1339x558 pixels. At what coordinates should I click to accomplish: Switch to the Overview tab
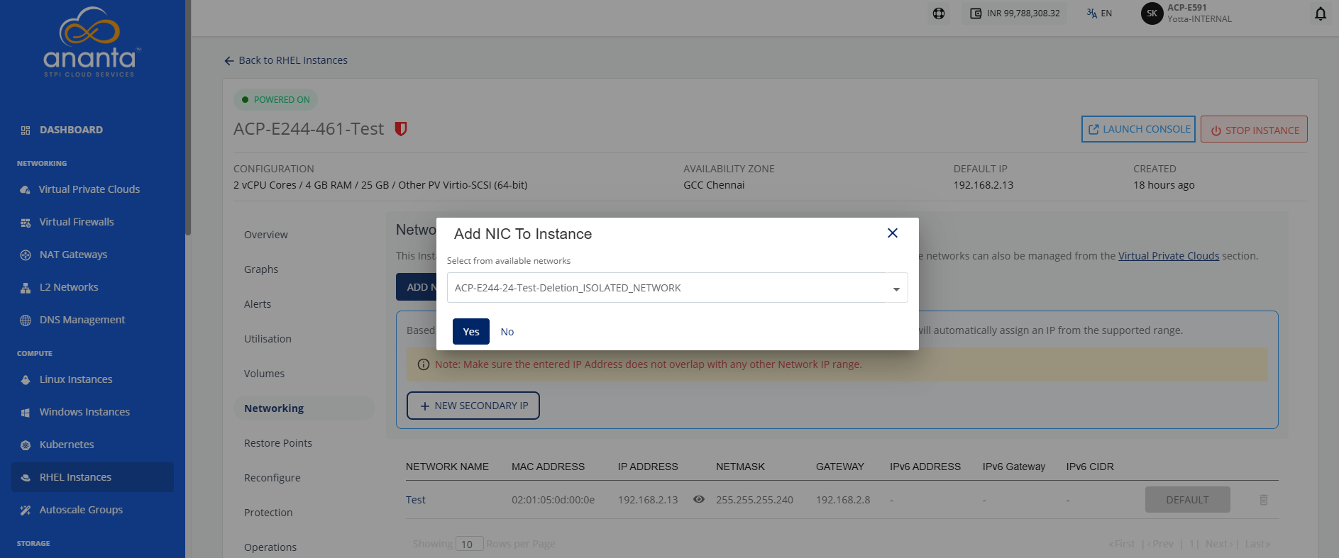coord(266,235)
